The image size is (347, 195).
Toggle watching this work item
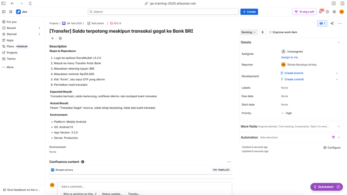click(x=322, y=23)
